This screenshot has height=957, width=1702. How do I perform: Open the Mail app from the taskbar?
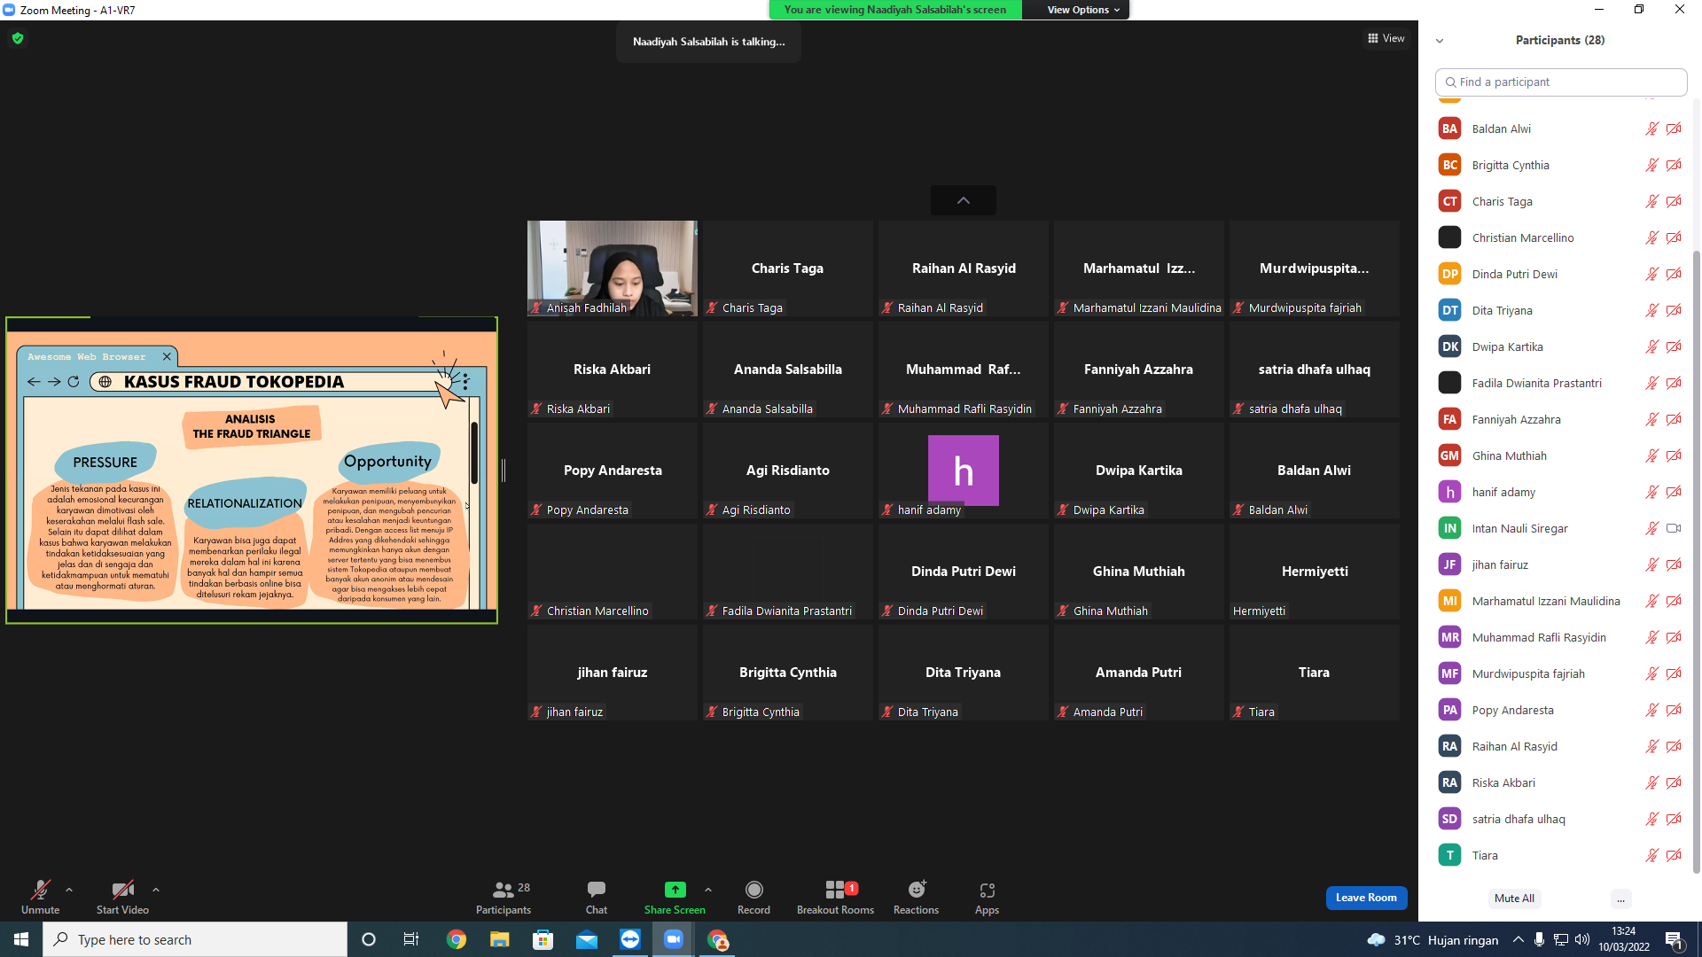pyautogui.click(x=587, y=939)
